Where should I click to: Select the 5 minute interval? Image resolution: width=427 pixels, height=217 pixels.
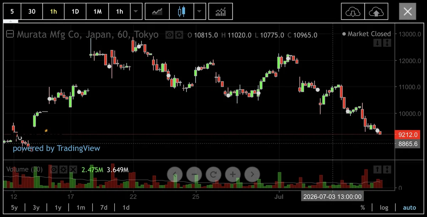pyautogui.click(x=12, y=11)
